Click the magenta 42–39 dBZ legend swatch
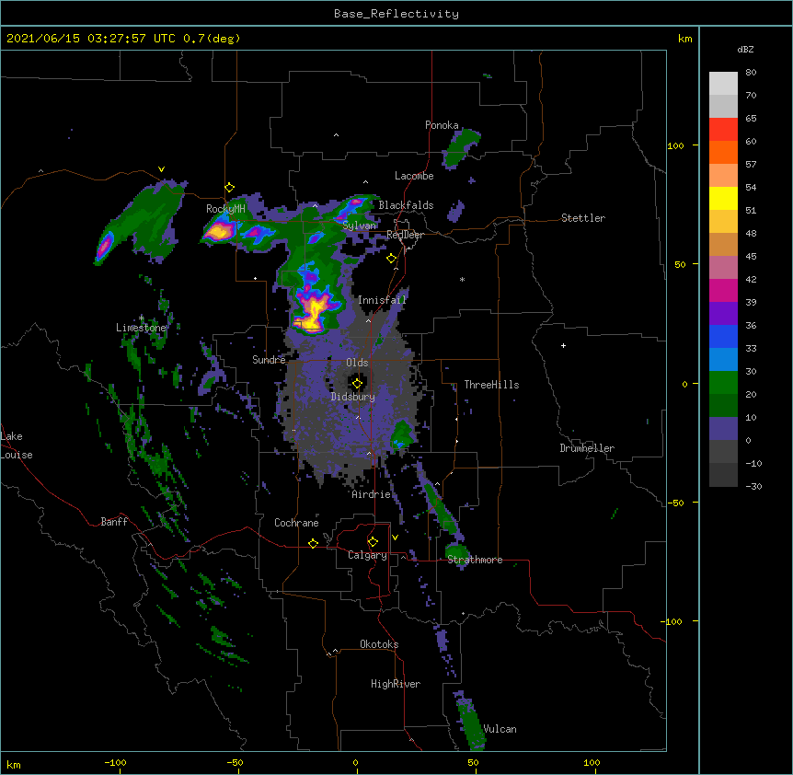 [723, 290]
